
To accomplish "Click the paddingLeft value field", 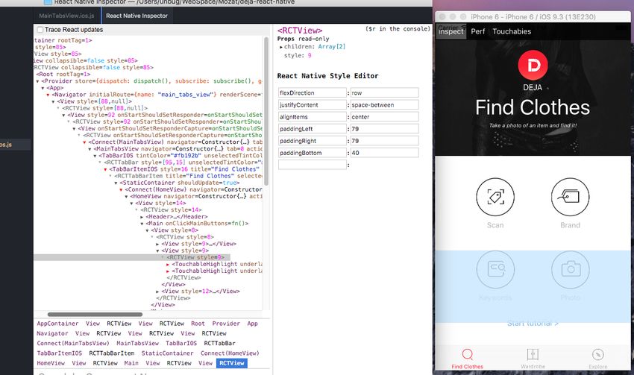I will click(385, 129).
